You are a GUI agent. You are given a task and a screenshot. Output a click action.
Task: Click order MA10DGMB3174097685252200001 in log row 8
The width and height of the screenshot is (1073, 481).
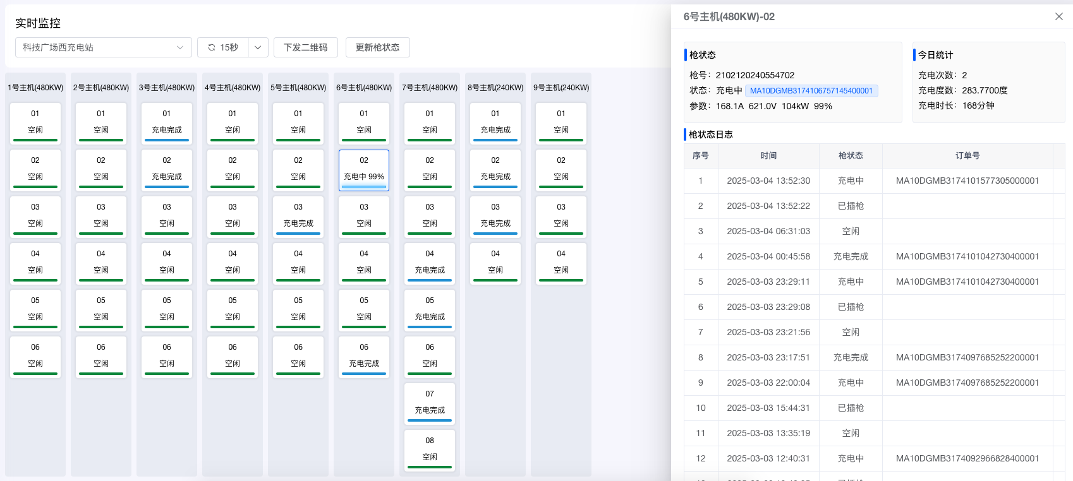click(x=967, y=357)
